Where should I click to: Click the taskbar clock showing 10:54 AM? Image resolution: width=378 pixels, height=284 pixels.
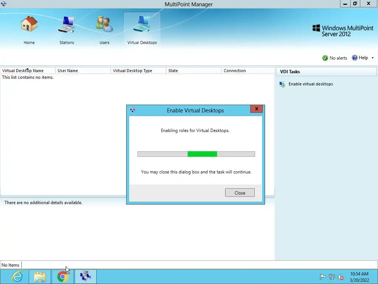359,277
